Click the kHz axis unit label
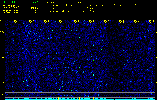This screenshot has width=157, height=100. 2,20
